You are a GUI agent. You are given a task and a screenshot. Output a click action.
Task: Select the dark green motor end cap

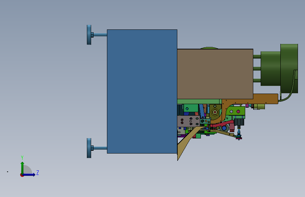[289, 68]
